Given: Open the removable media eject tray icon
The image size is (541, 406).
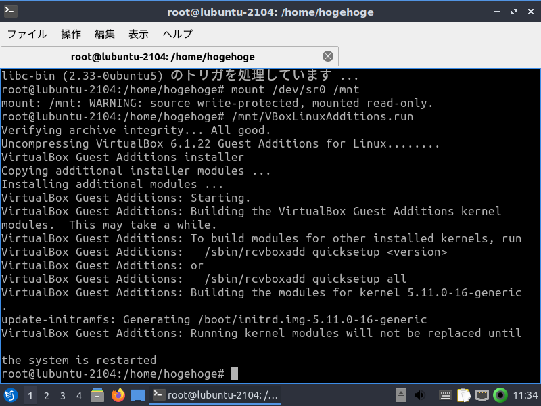Looking at the screenshot, I should point(401,395).
